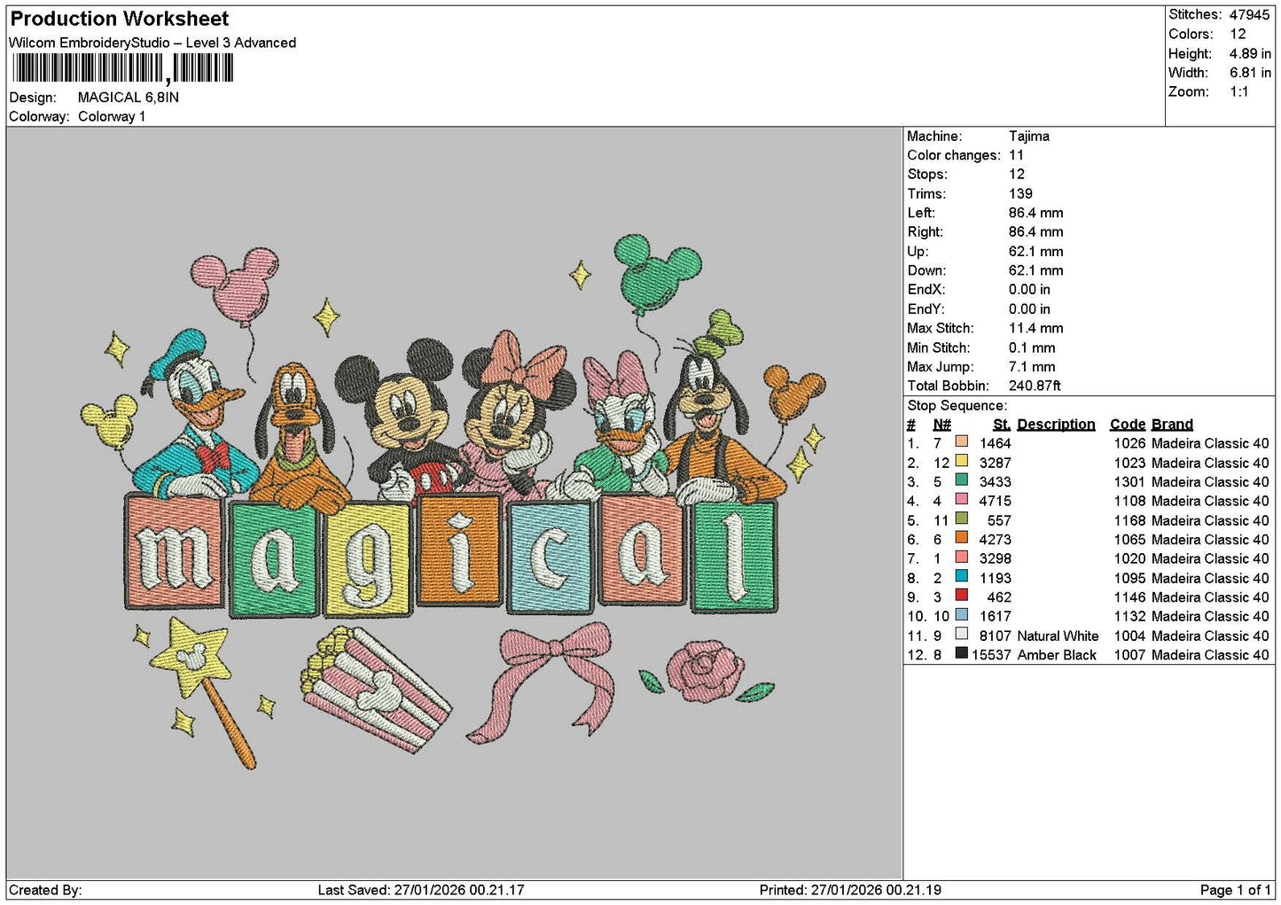
Task: Click the design barcode
Action: point(123,68)
